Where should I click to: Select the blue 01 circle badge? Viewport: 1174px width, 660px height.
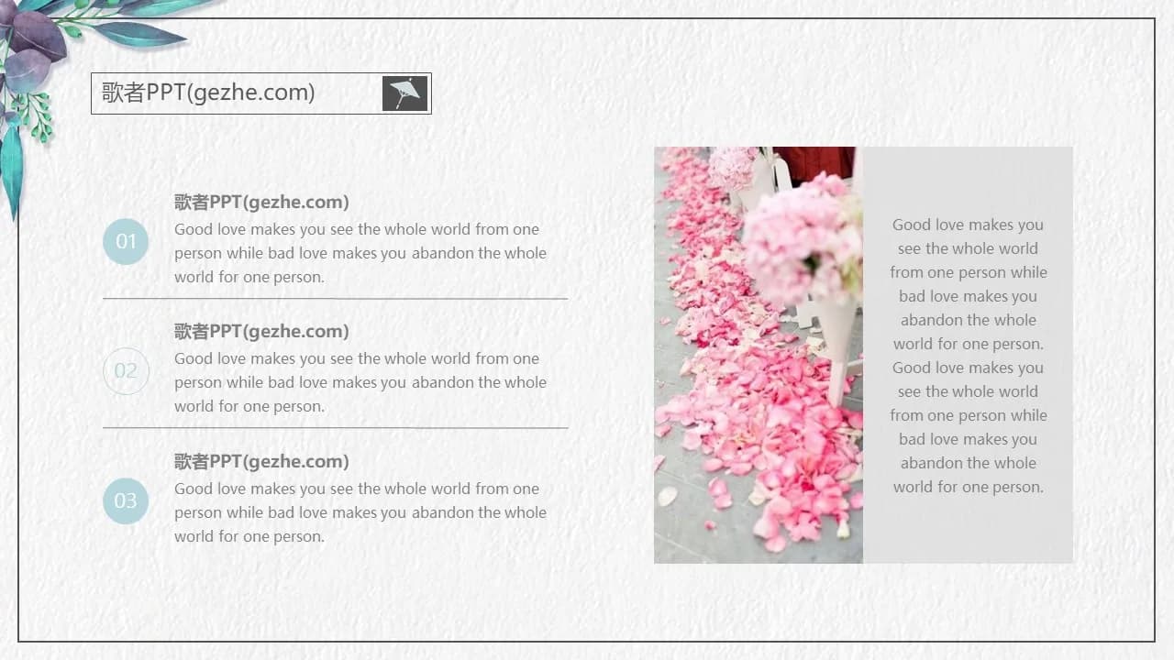coord(126,242)
